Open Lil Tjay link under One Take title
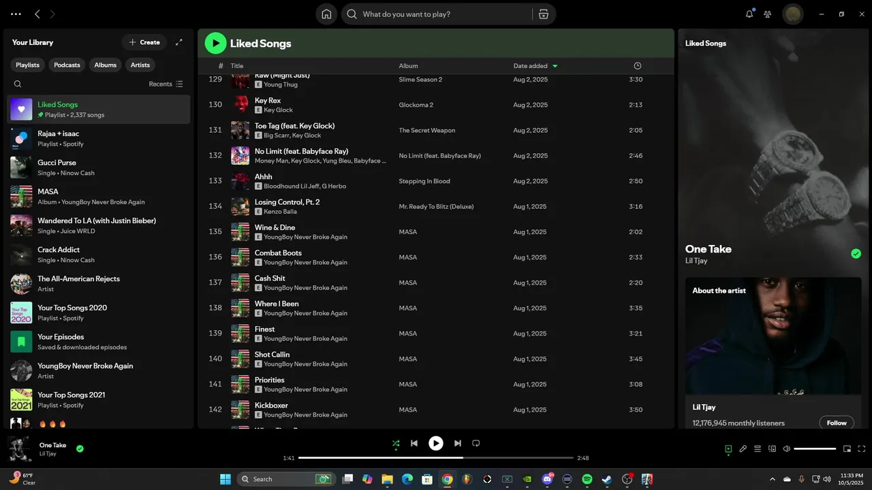 [x=695, y=261]
